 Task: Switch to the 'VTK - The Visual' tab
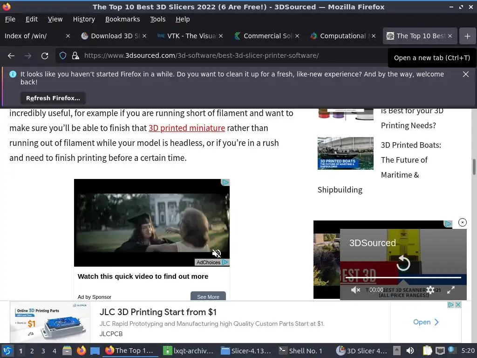[187, 36]
